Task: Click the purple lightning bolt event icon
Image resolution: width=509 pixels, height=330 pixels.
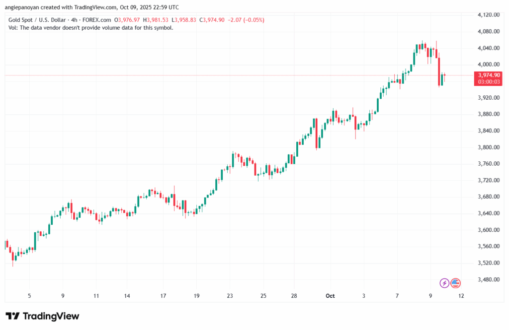Action: click(444, 283)
